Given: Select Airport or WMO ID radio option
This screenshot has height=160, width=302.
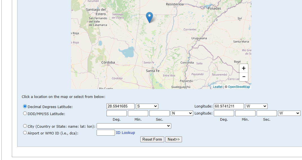Looking at the screenshot, I should click(x=25, y=133).
